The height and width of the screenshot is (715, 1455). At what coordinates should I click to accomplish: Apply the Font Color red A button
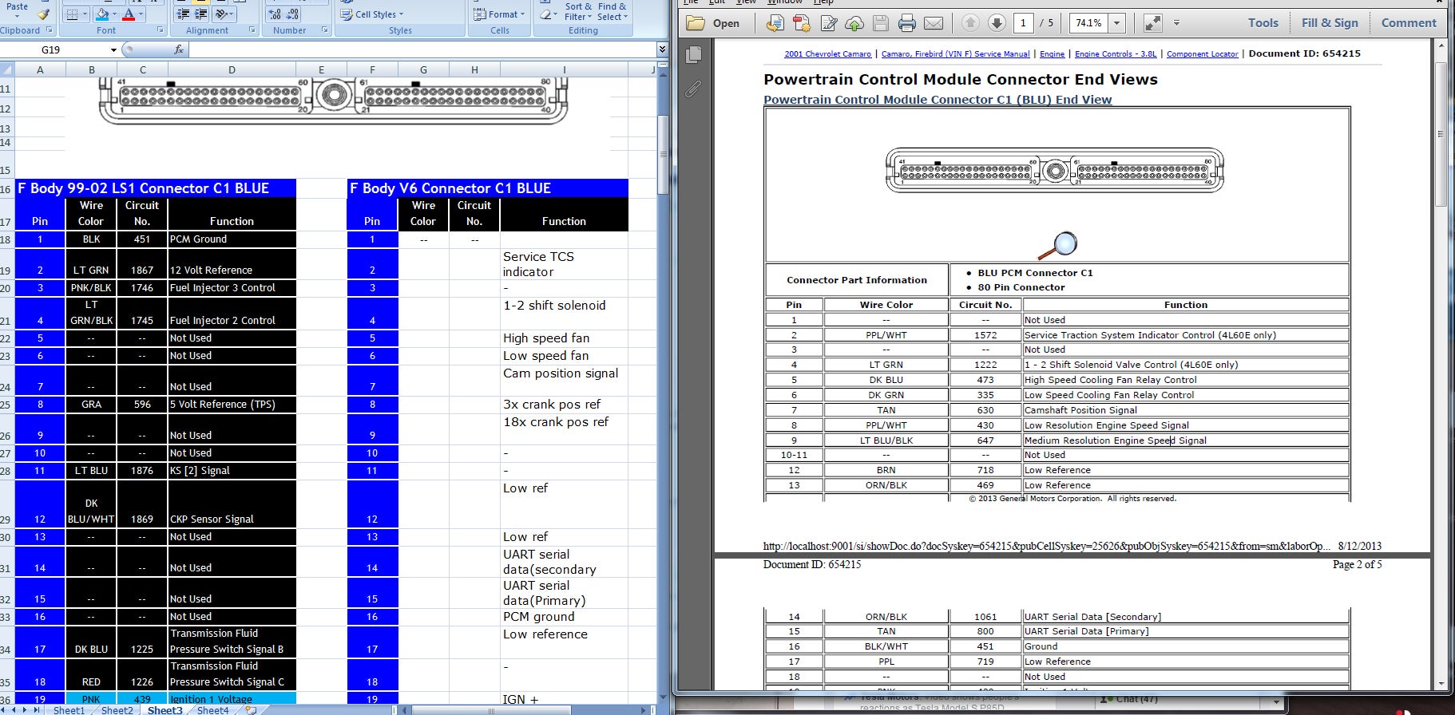coord(129,14)
